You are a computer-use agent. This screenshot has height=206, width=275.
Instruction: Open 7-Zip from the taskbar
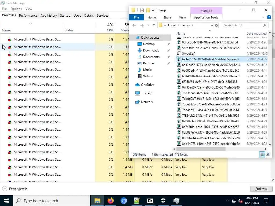click(x=150, y=201)
